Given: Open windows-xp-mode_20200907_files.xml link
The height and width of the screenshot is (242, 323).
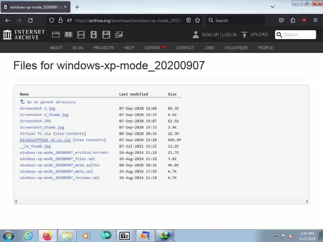Looking at the screenshot, I should coord(57,159).
